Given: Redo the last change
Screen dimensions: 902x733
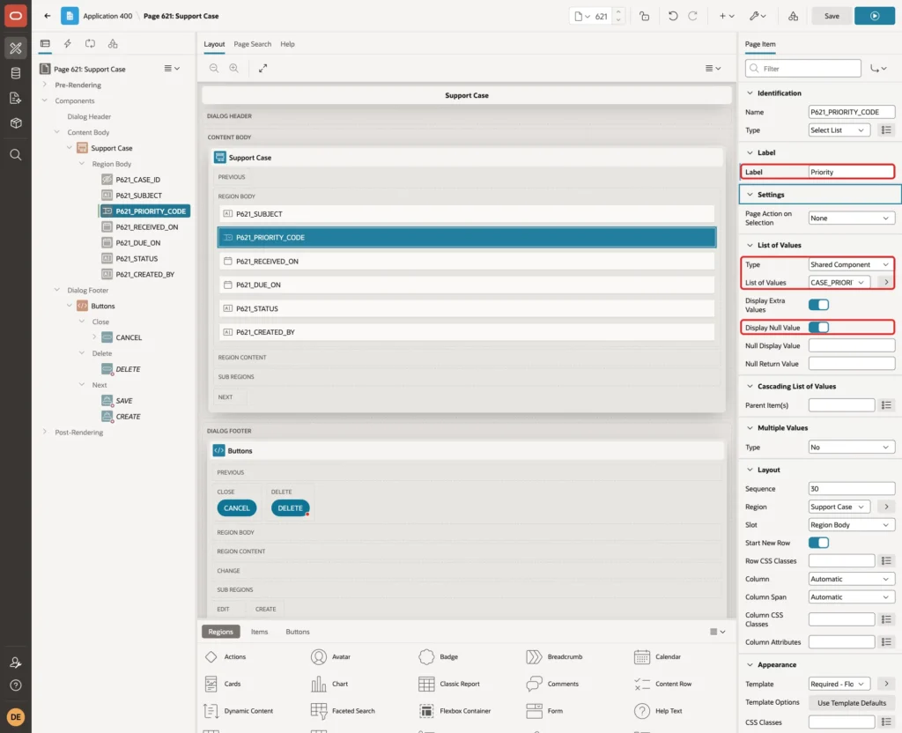Looking at the screenshot, I should click(x=692, y=16).
